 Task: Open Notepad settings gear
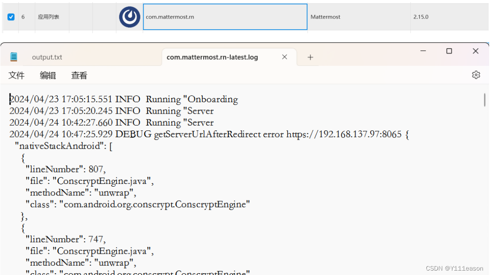476,75
